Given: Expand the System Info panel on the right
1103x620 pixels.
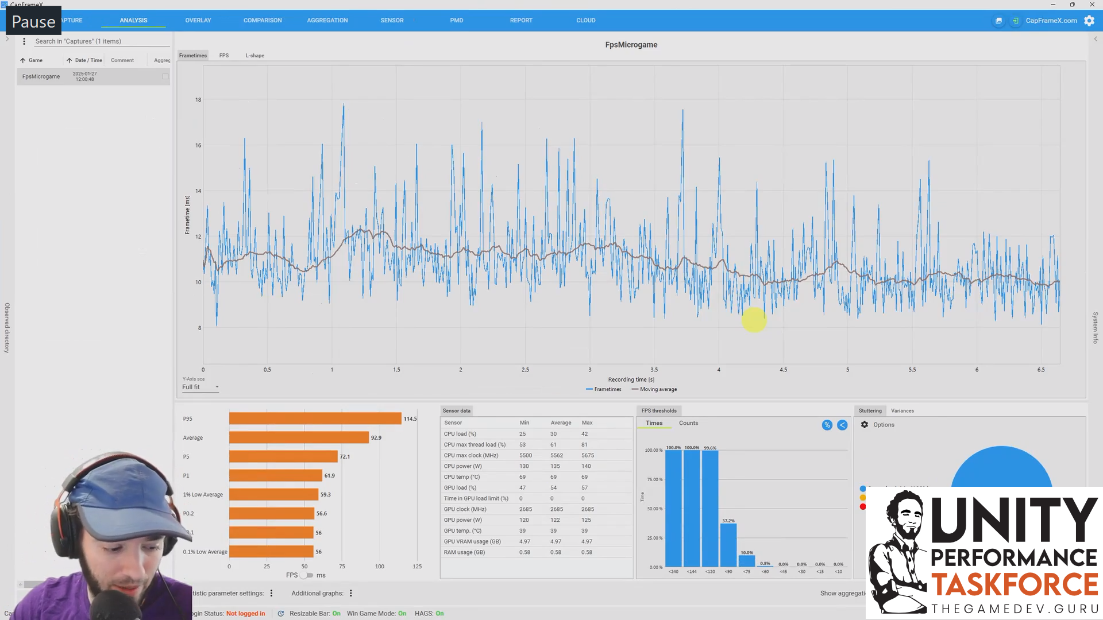Looking at the screenshot, I should coord(1094,327).
